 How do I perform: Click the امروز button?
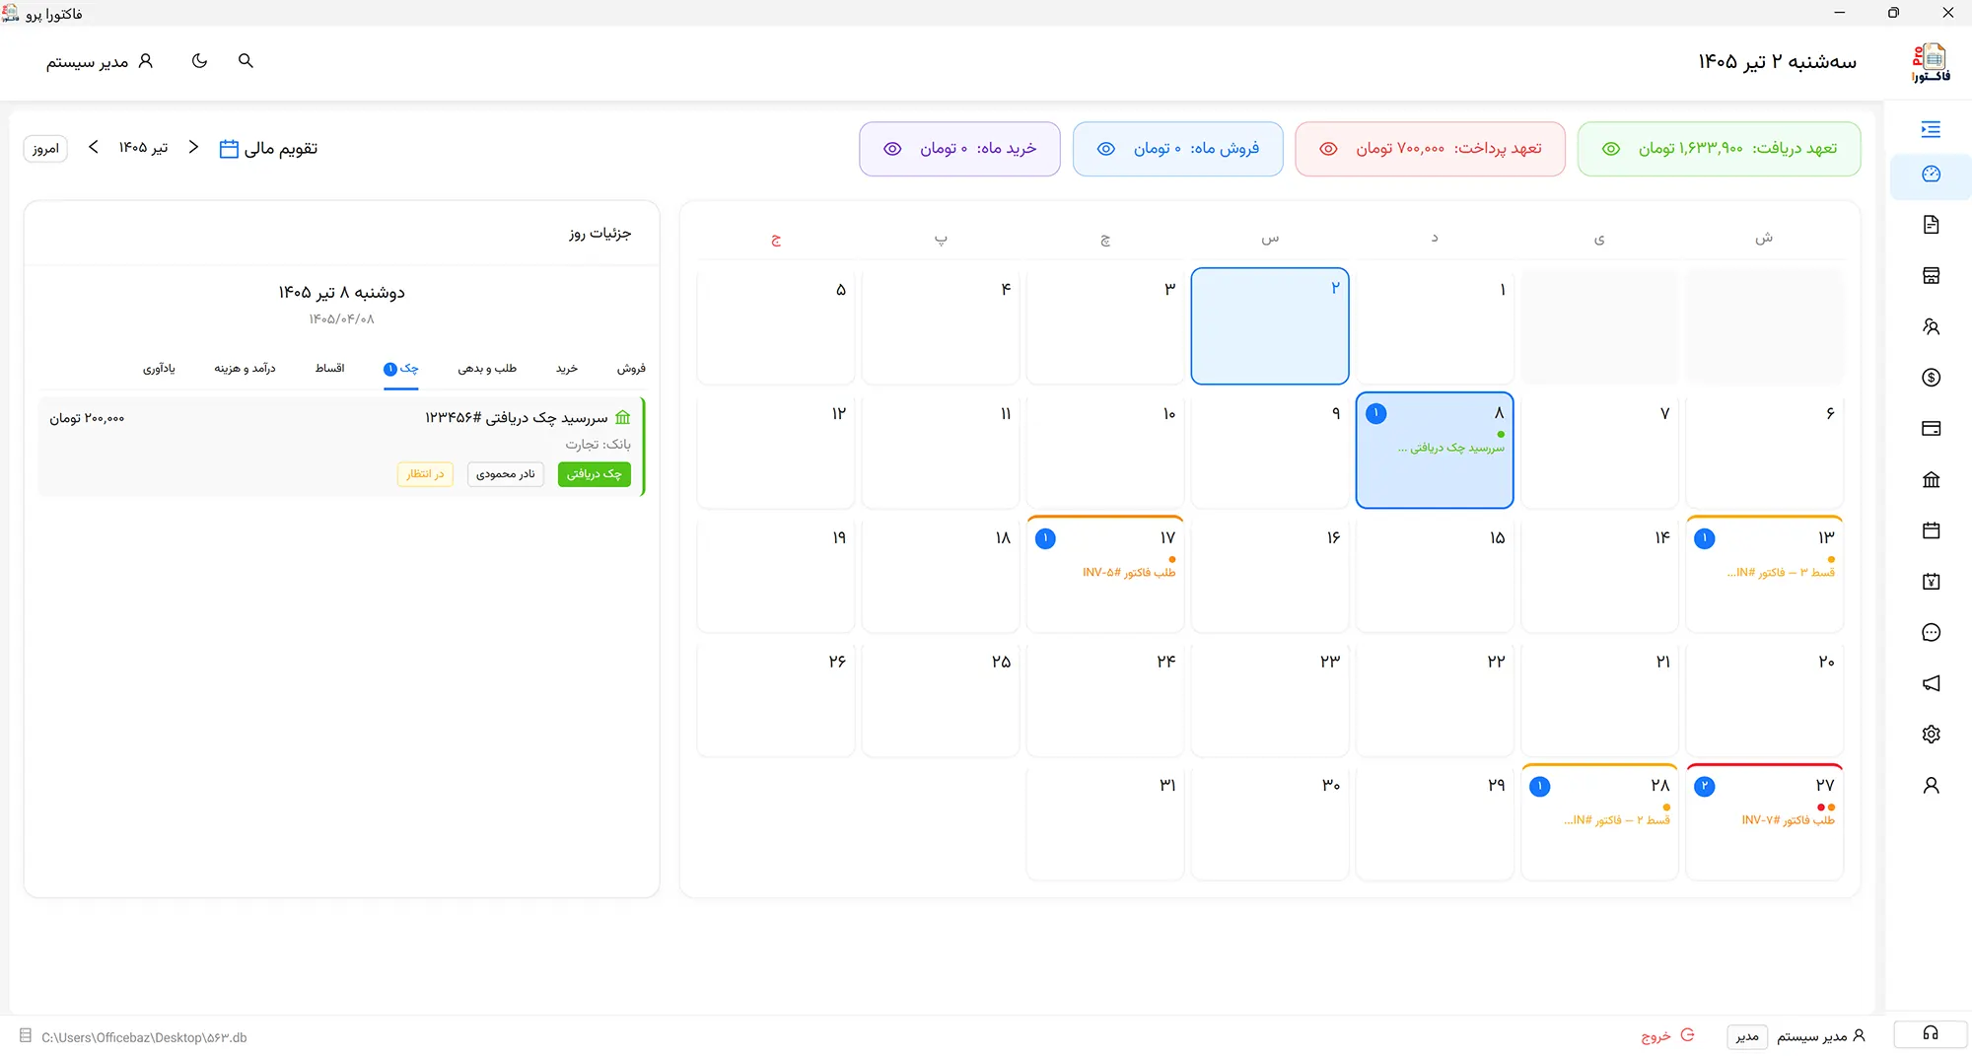(x=45, y=149)
